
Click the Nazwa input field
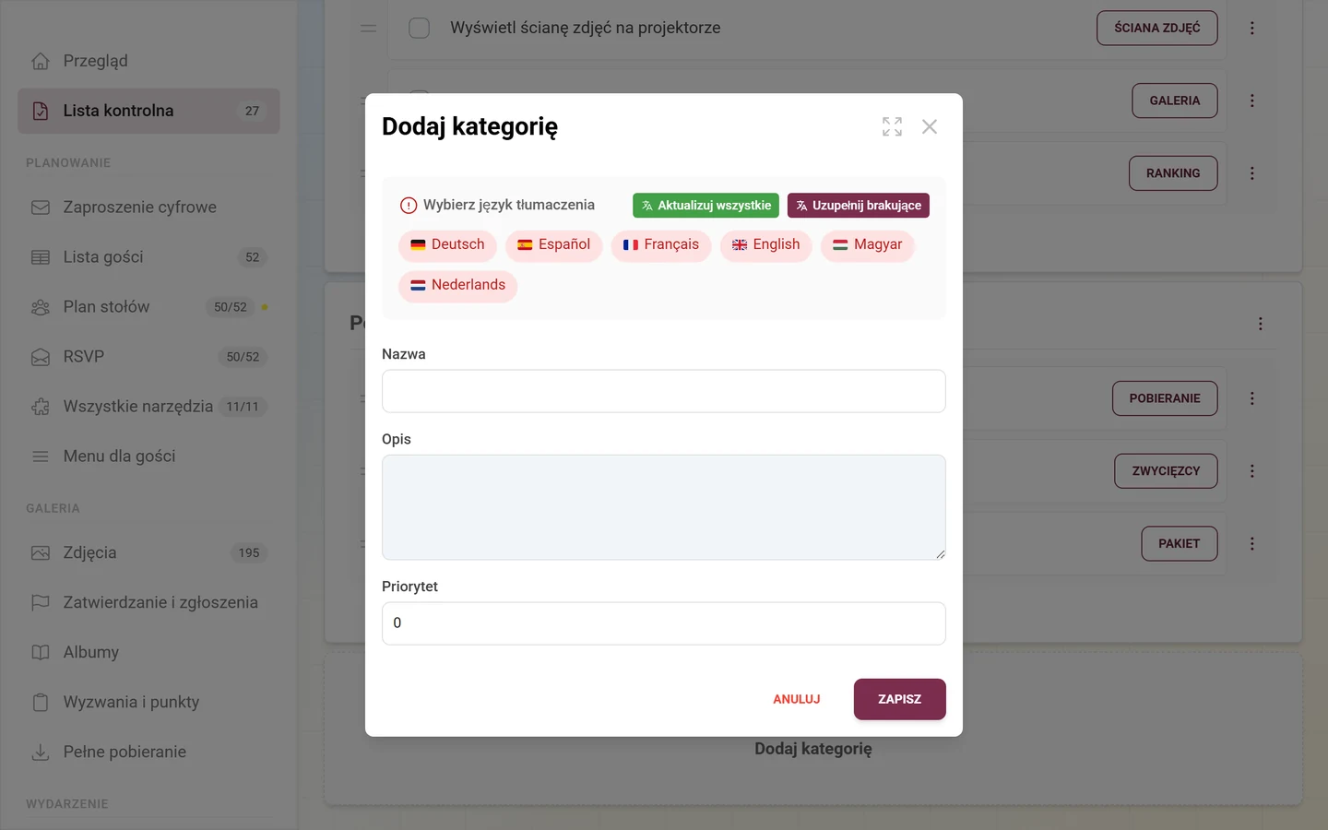pos(664,391)
